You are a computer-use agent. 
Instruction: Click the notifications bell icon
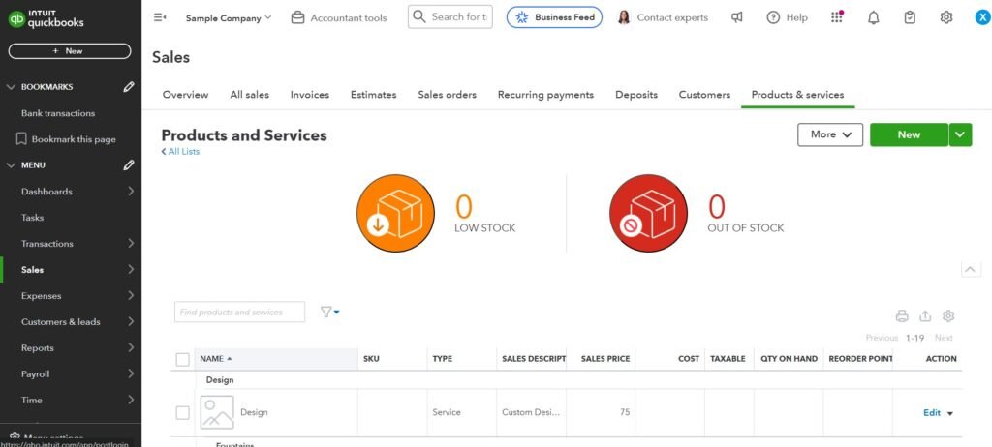point(873,17)
